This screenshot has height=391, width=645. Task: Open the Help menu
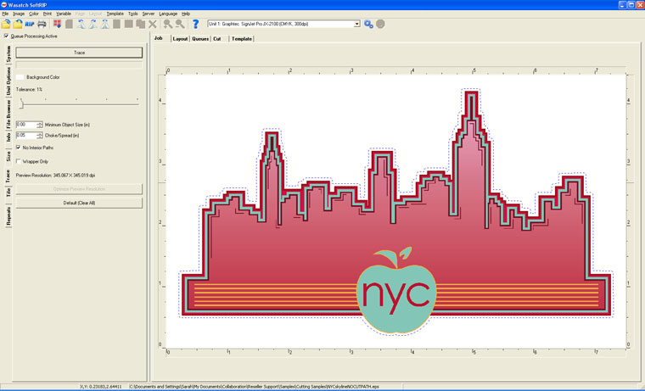pyautogui.click(x=186, y=14)
